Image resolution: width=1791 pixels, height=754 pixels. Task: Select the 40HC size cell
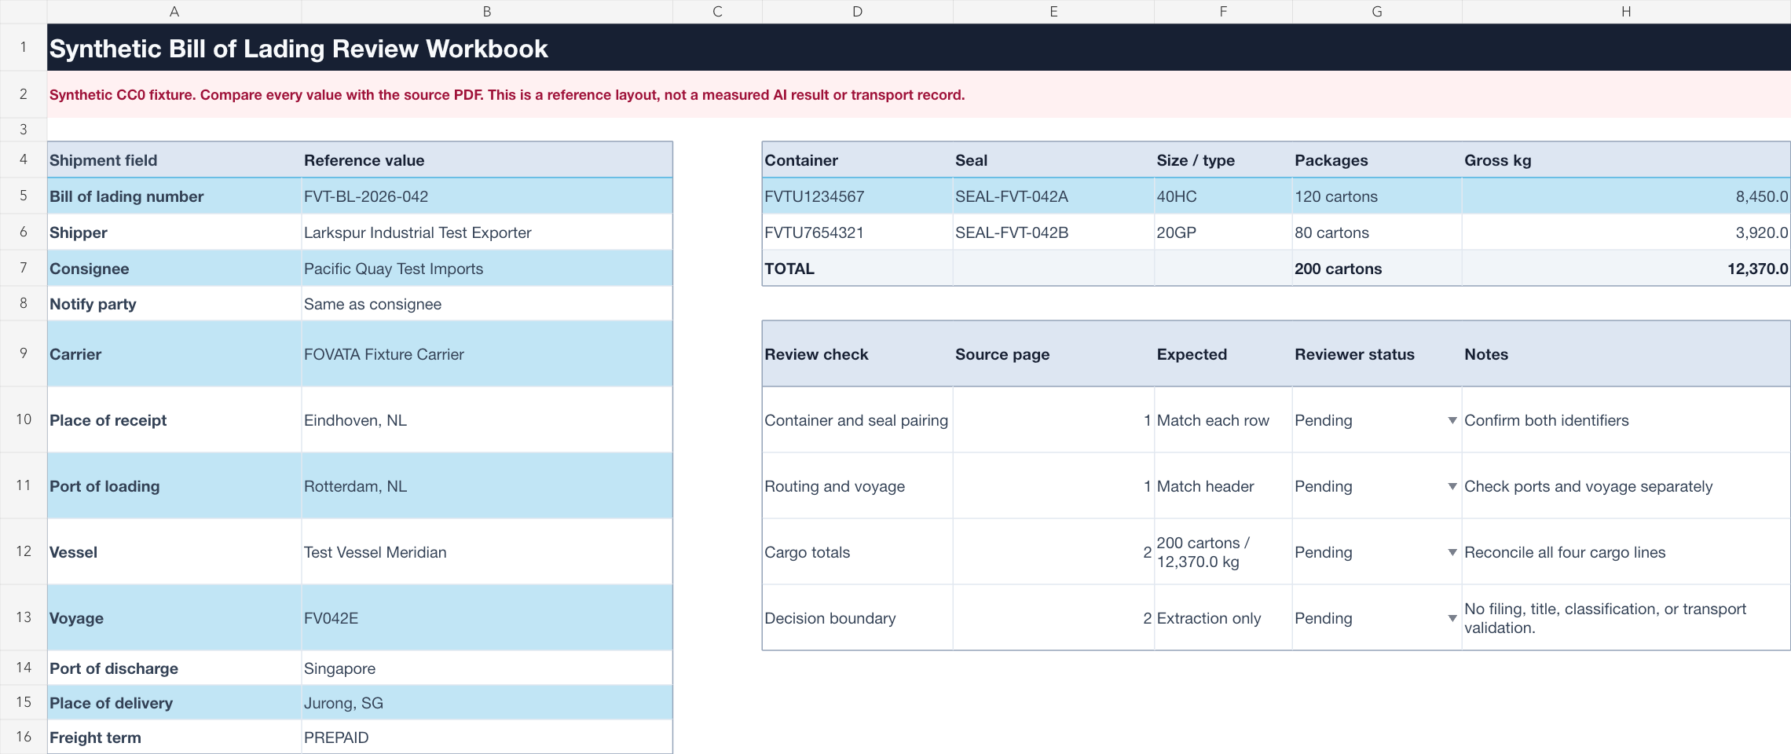point(1223,196)
